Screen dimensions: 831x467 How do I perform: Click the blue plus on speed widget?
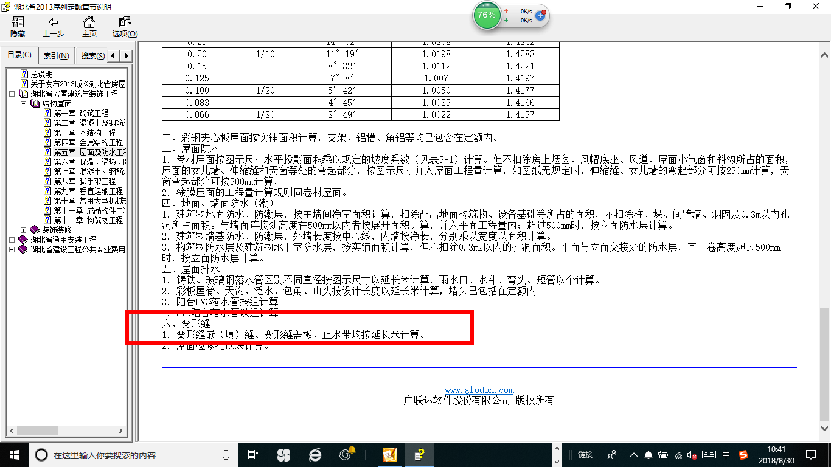pyautogui.click(x=540, y=15)
